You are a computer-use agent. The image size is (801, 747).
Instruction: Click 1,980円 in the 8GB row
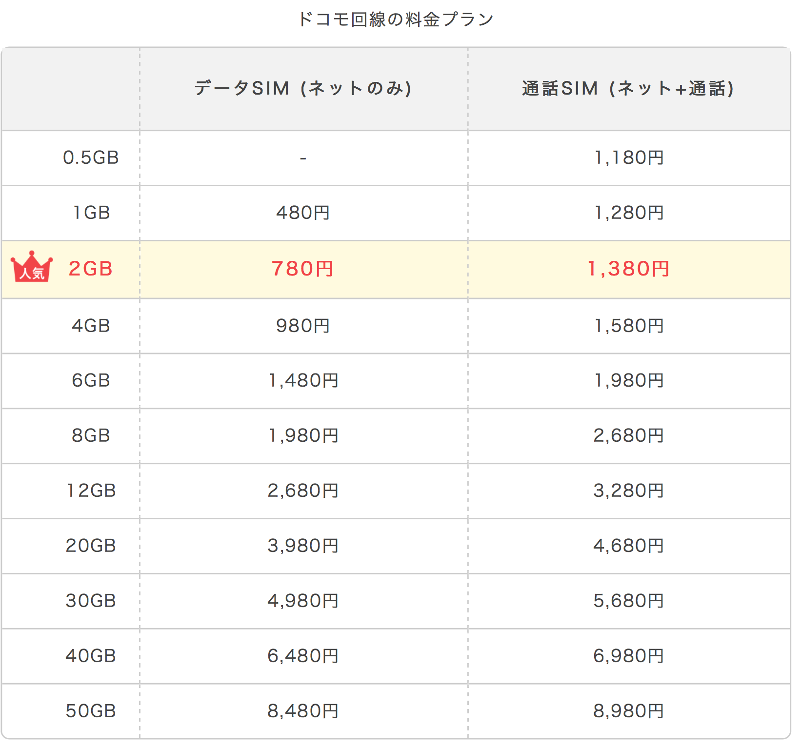(x=303, y=435)
